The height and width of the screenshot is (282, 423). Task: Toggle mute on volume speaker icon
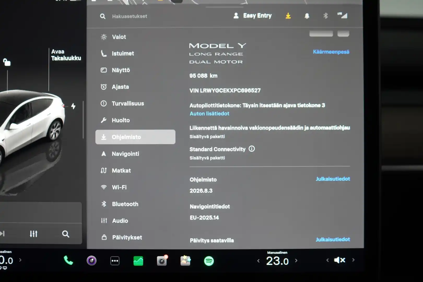pos(339,260)
